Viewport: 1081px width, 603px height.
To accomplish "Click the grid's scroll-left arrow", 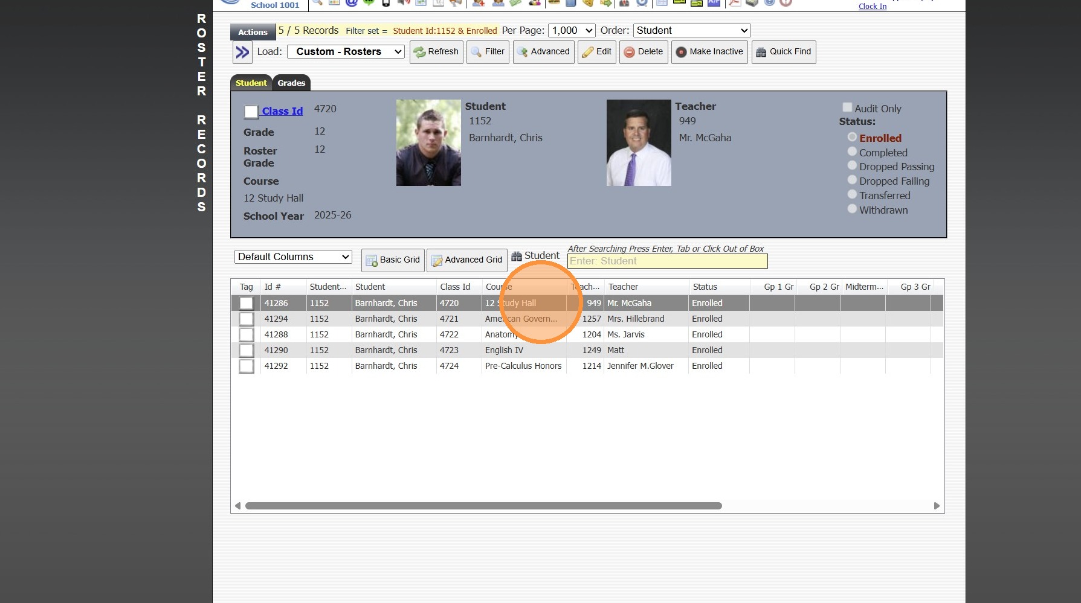I will coord(237,506).
